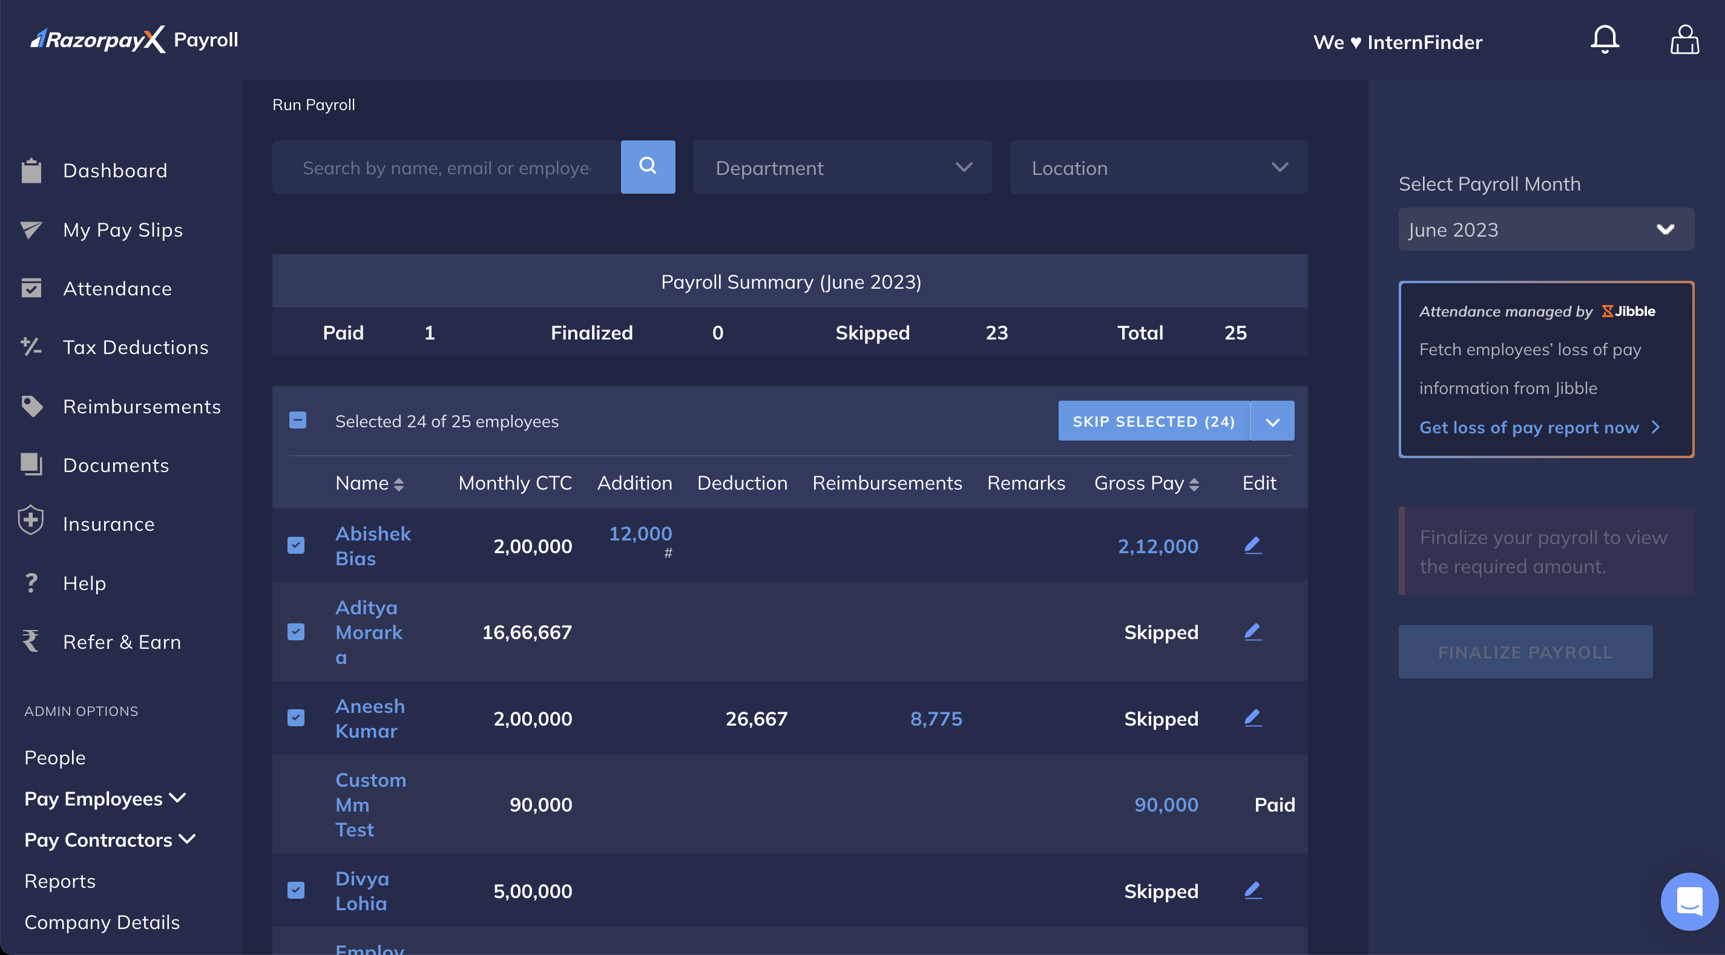Open the Documents section
1725x955 pixels.
coord(116,465)
